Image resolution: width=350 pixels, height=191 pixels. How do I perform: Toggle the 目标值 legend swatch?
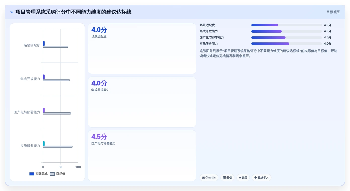52,174
